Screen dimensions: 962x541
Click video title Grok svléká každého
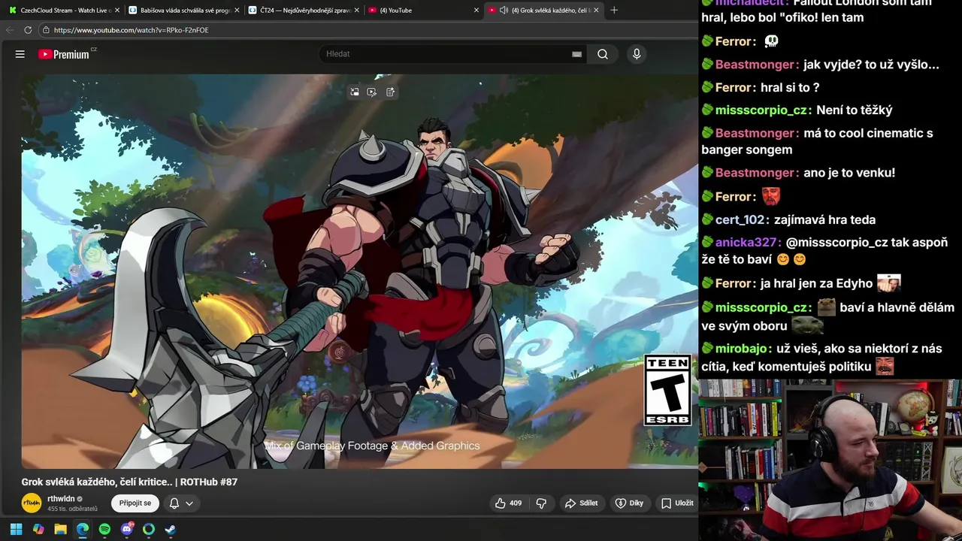pos(129,482)
